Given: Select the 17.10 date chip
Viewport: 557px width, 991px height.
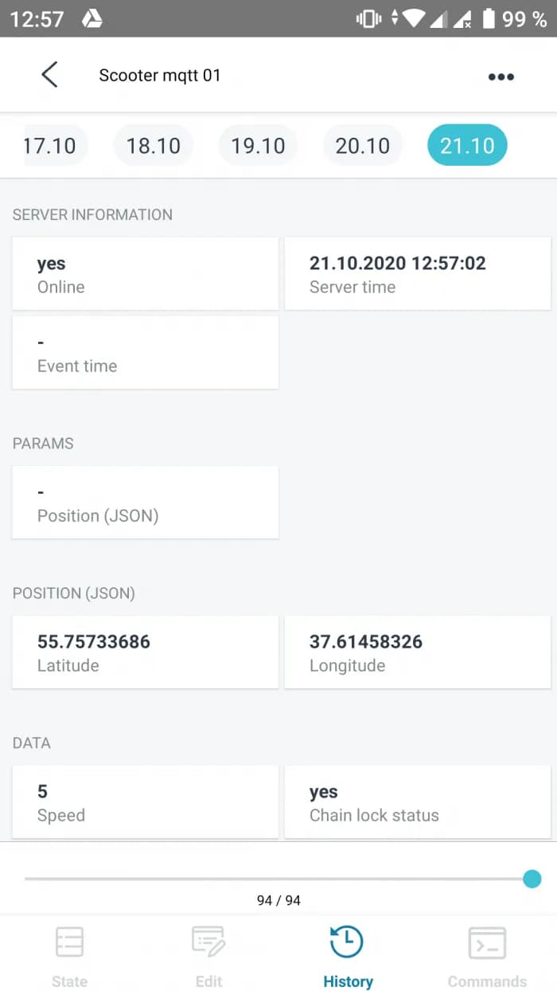Looking at the screenshot, I should (51, 146).
